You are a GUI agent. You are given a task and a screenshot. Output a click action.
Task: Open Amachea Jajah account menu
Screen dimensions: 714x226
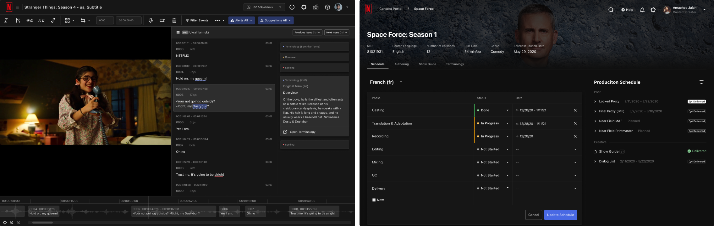685,10
